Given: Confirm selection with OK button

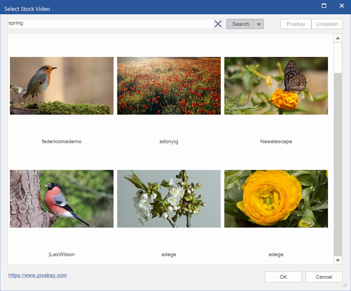Looking at the screenshot, I should coord(283,277).
